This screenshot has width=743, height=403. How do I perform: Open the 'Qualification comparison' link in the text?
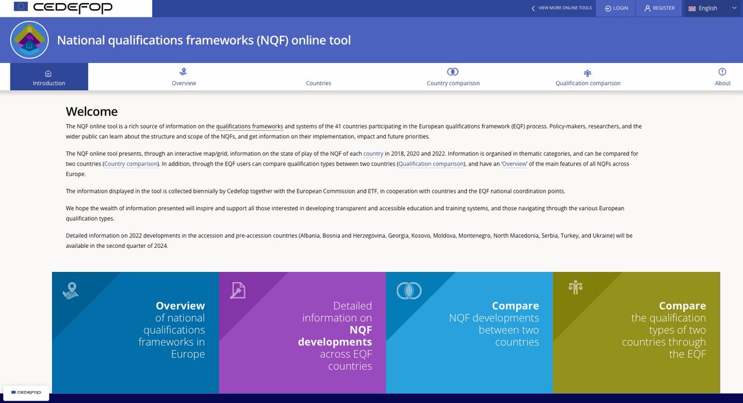tap(431, 163)
